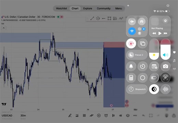Tap the power button icon
The height and width of the screenshot is (123, 178).
[168, 5]
